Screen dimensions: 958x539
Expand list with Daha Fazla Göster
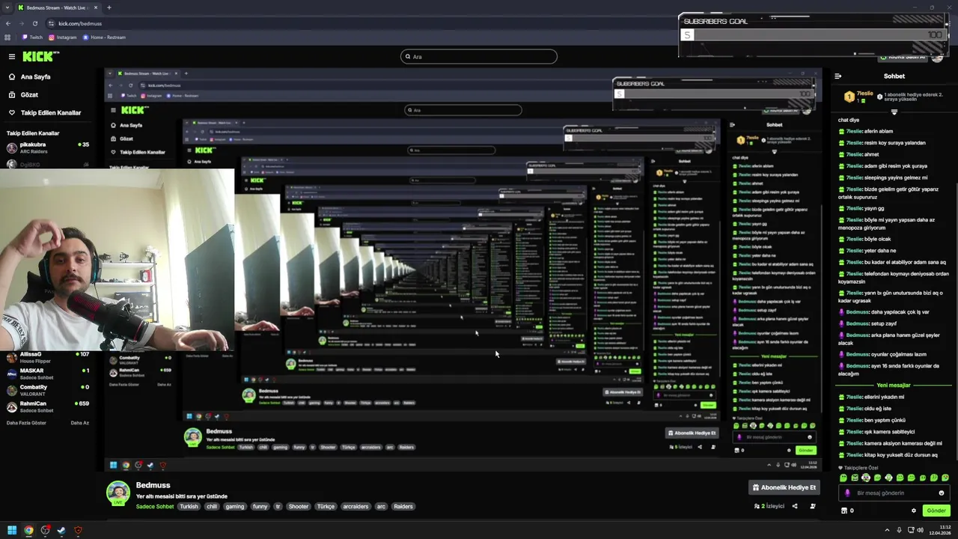26,422
